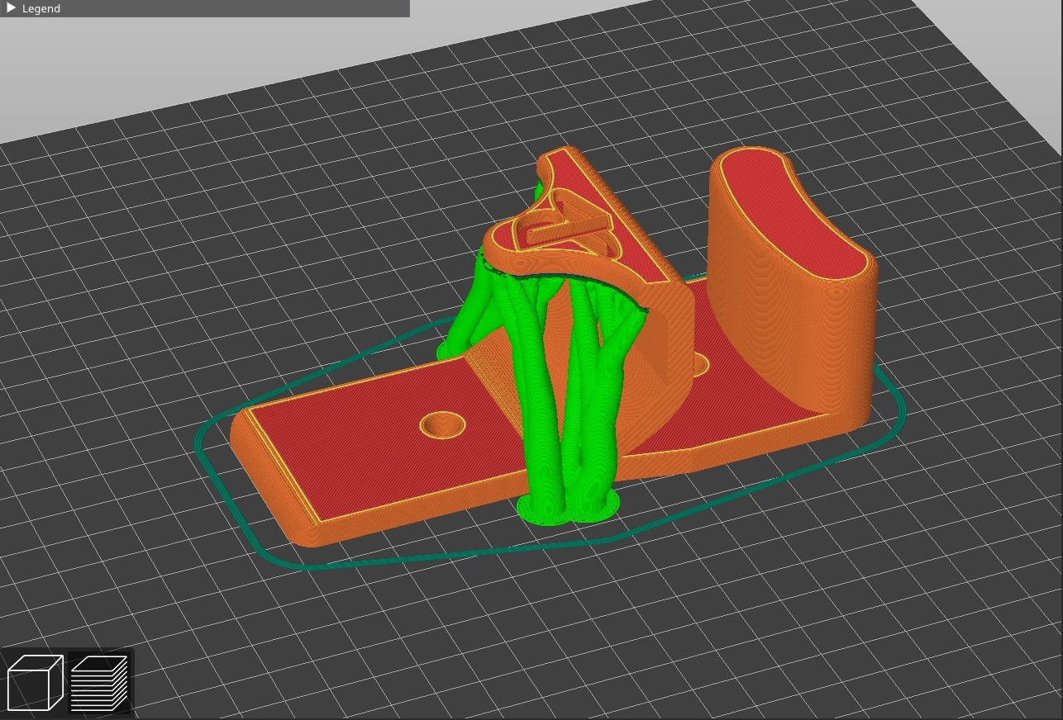Expand the Legend panel triangle
Viewport: 1063px width, 720px height.
[12, 8]
